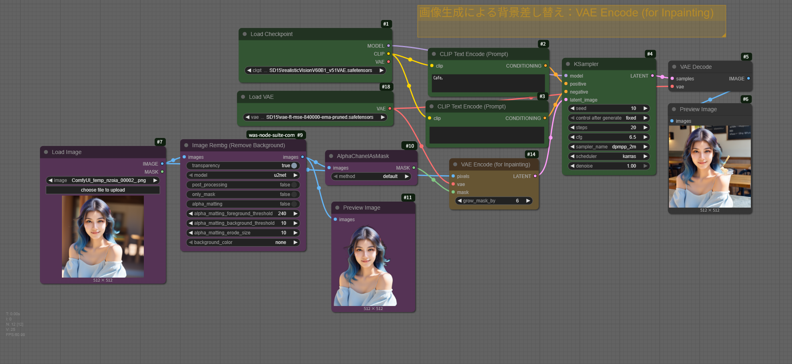Click the choose file to upload button

tap(103, 190)
